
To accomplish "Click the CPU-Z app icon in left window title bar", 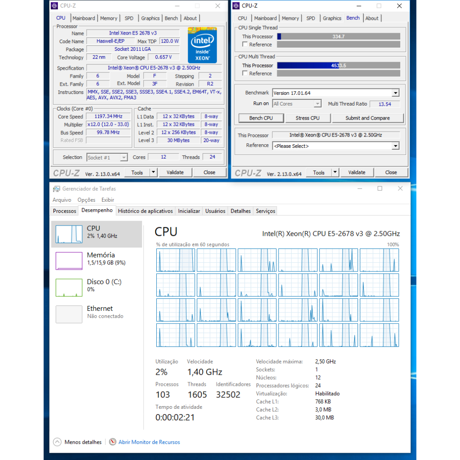I will 54,6.
